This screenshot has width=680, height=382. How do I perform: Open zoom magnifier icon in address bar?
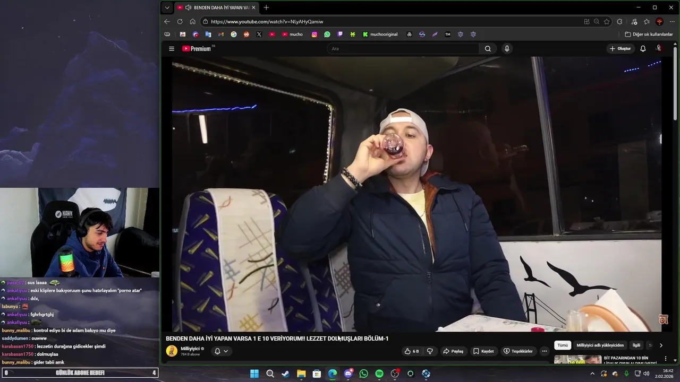(x=597, y=22)
